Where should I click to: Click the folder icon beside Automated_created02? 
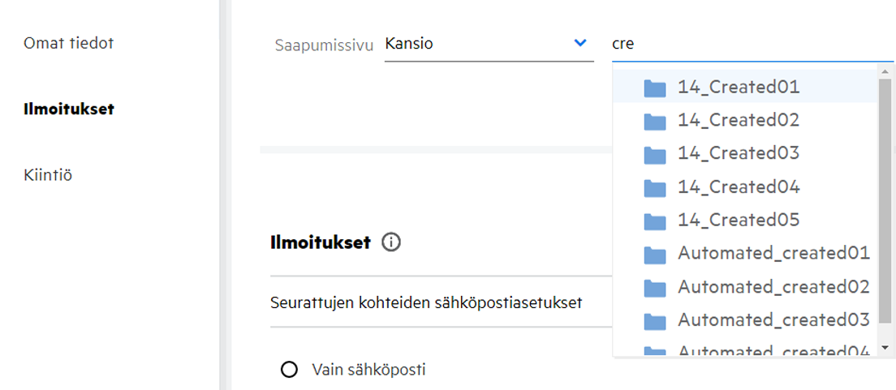[655, 287]
